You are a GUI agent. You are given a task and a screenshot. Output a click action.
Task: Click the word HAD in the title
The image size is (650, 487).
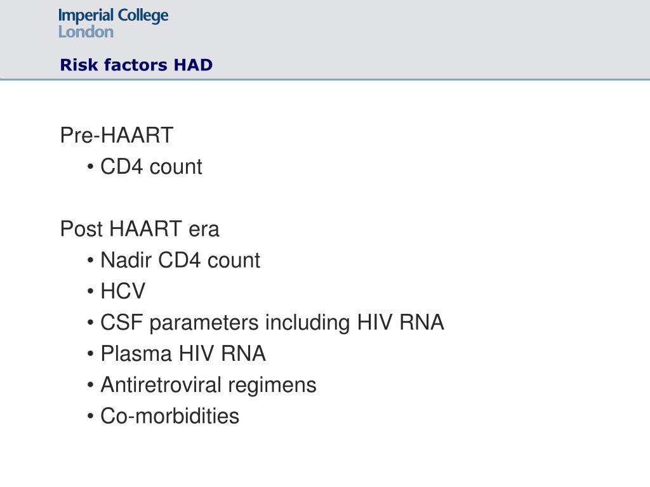pos(193,65)
